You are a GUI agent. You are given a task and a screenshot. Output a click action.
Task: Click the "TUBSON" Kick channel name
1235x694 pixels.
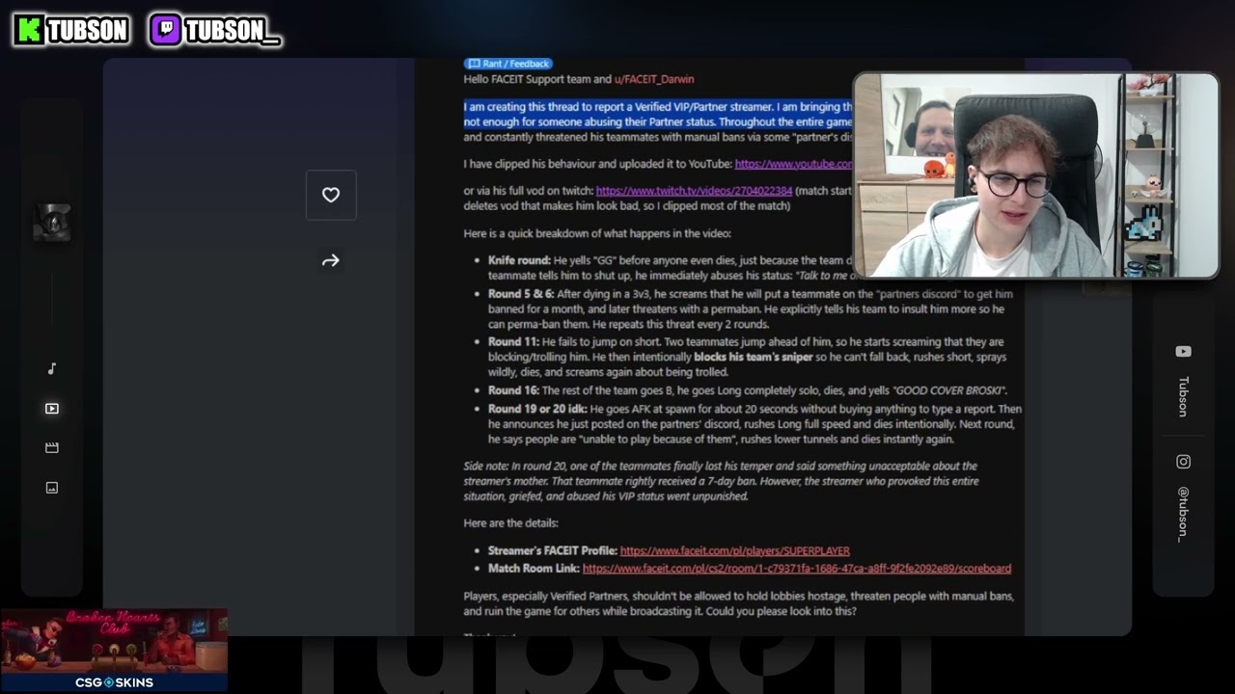point(88,31)
